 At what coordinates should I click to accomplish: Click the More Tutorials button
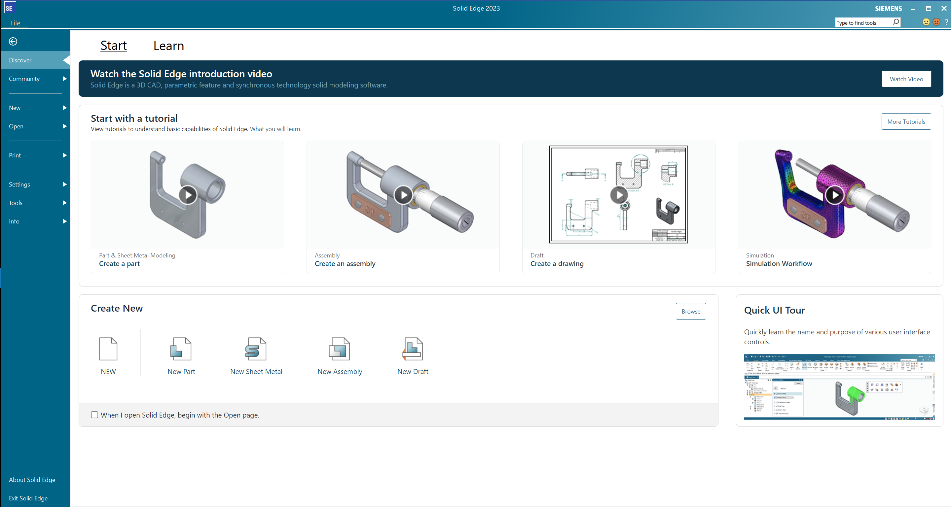(x=906, y=121)
